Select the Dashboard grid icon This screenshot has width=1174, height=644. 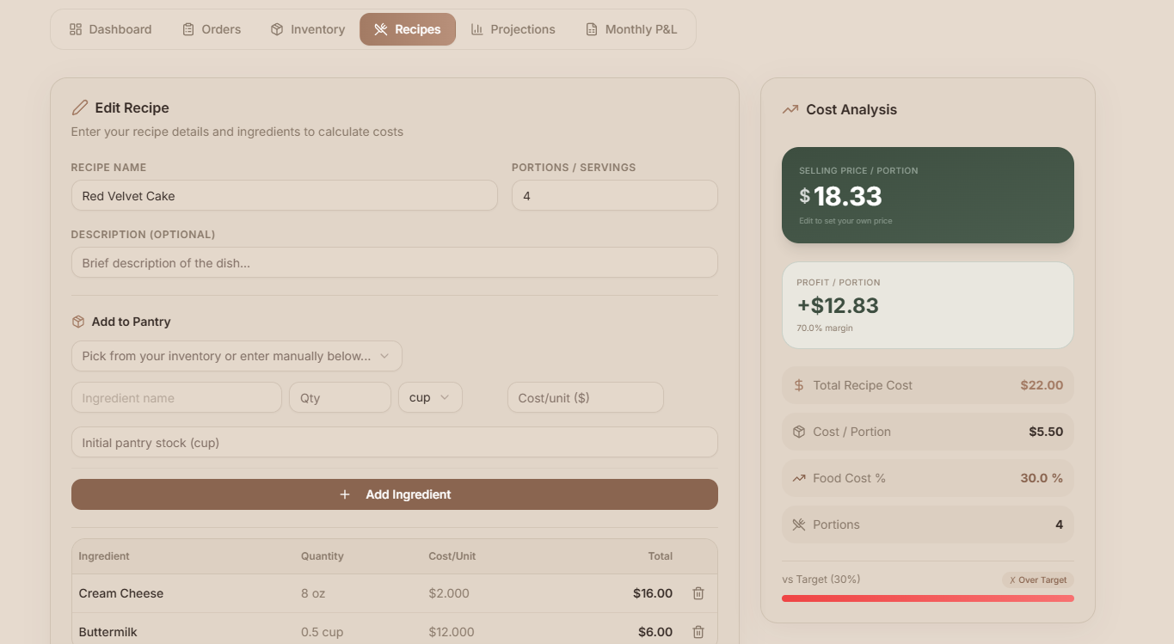click(x=76, y=28)
